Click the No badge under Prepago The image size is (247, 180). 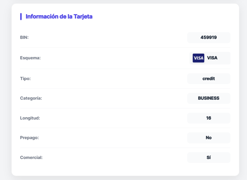pos(209,138)
